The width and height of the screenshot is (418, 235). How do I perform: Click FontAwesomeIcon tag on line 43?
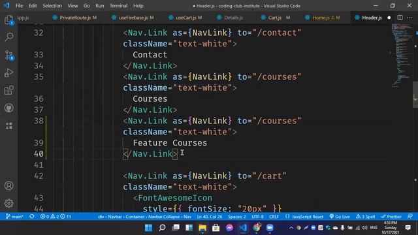175,198
